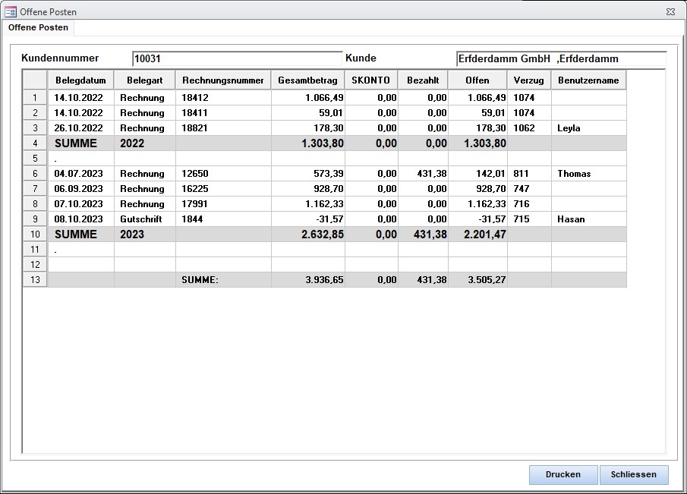687x494 pixels.
Task: Select row 1 via its row header
Action: 35,98
